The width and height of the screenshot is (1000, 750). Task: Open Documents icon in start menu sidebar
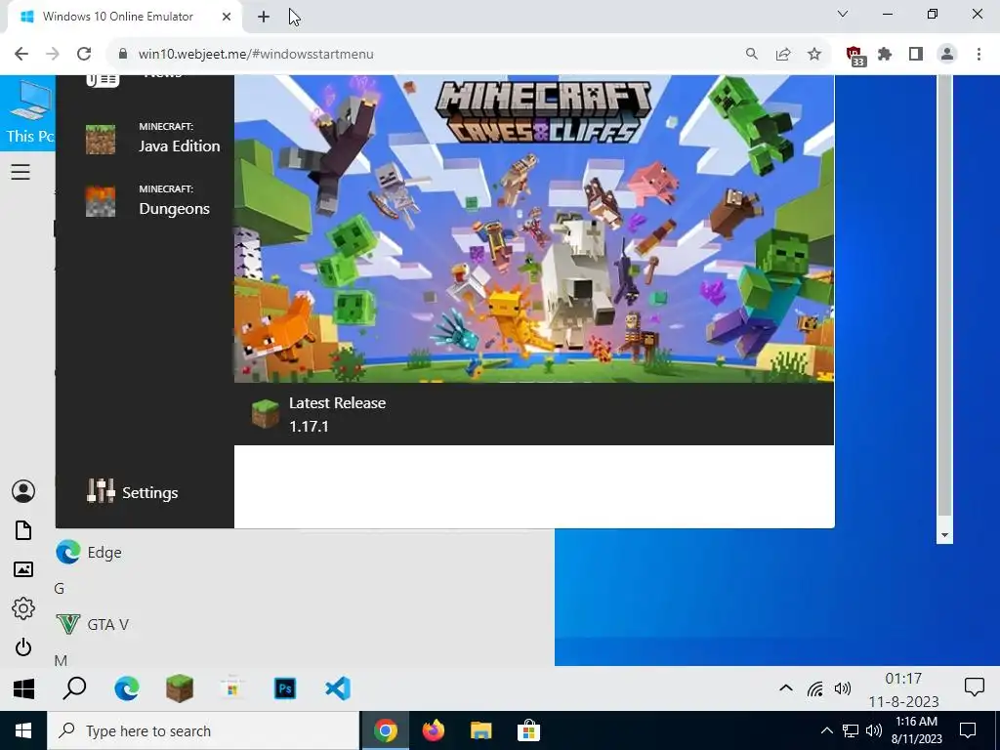(x=23, y=530)
